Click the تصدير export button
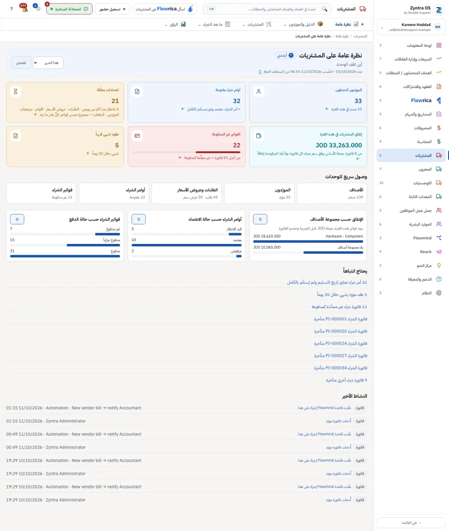The image size is (449, 531). pos(21,63)
